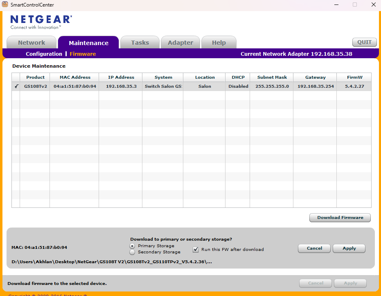The width and height of the screenshot is (381, 296).
Task: Click the 'MAC: 04:a1:51:87:b0:94' label below the table
Action: point(39,247)
